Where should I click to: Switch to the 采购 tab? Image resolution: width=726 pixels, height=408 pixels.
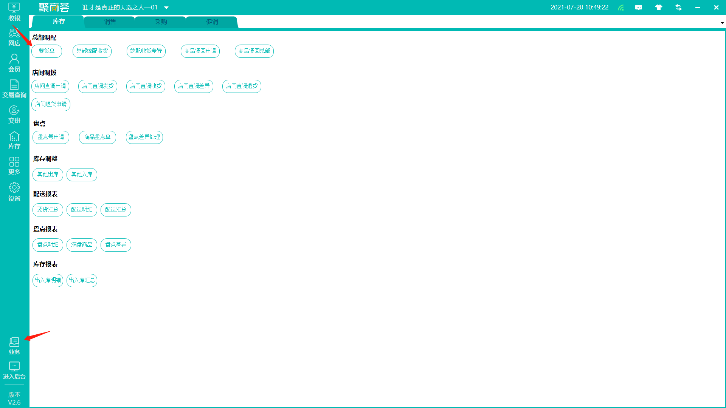(x=161, y=22)
